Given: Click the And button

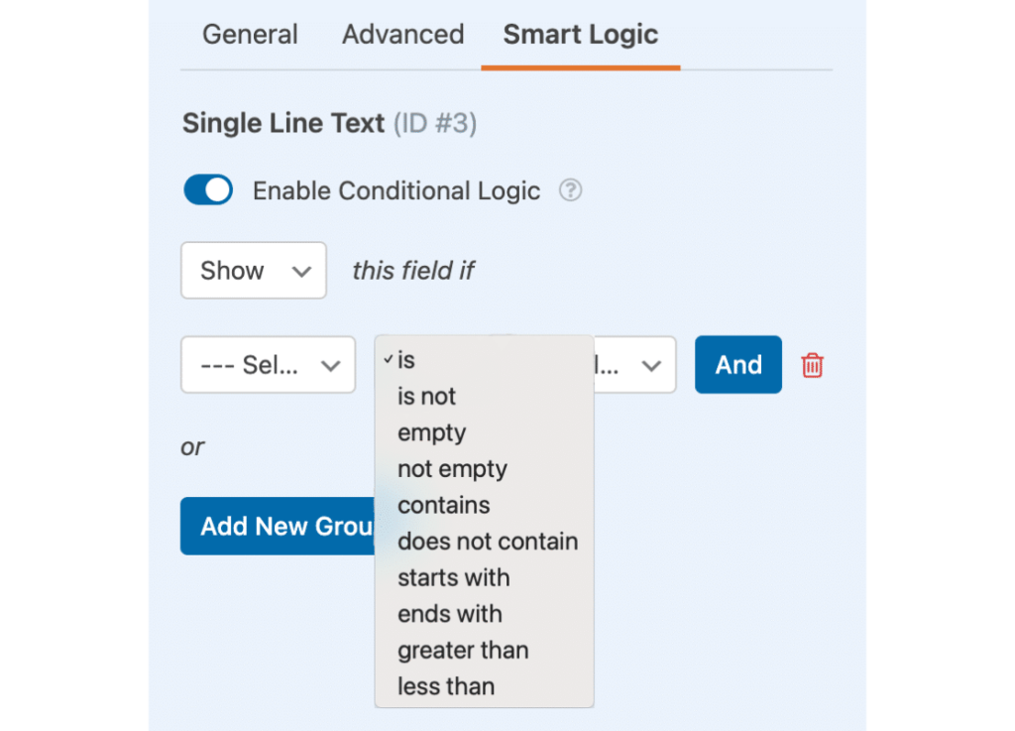Looking at the screenshot, I should click(737, 365).
